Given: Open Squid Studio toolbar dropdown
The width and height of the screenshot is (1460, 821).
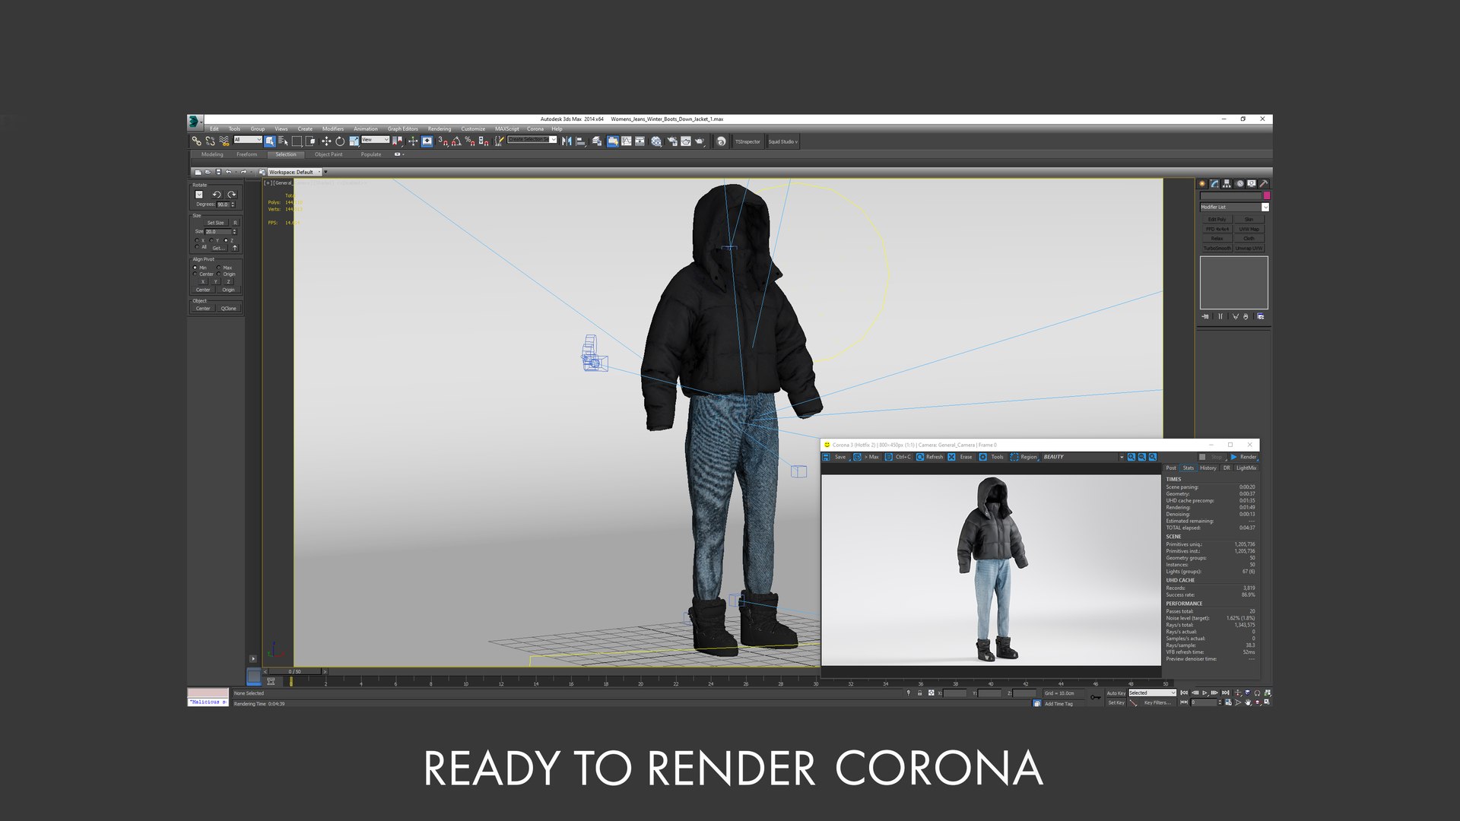Looking at the screenshot, I should pyautogui.click(x=782, y=141).
